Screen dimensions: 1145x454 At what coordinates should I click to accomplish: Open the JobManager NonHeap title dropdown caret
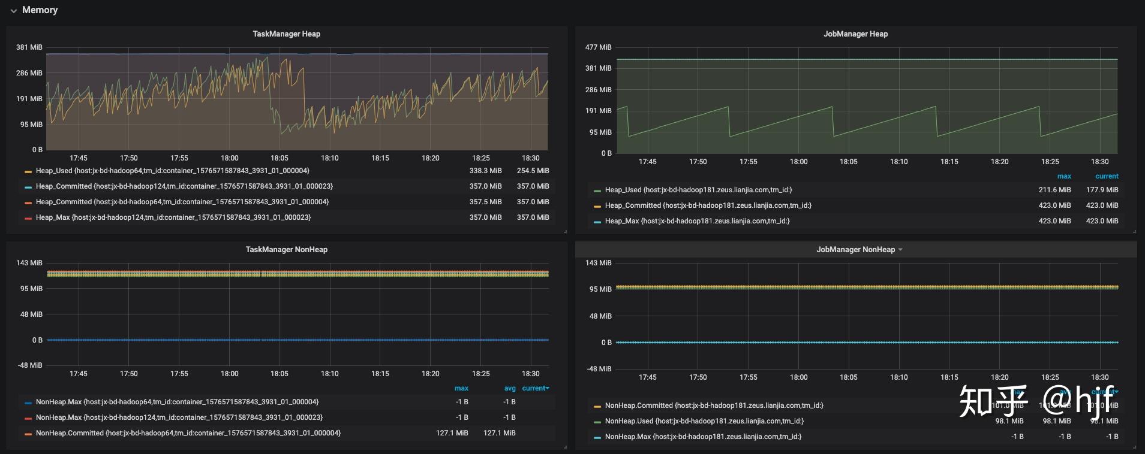click(900, 250)
